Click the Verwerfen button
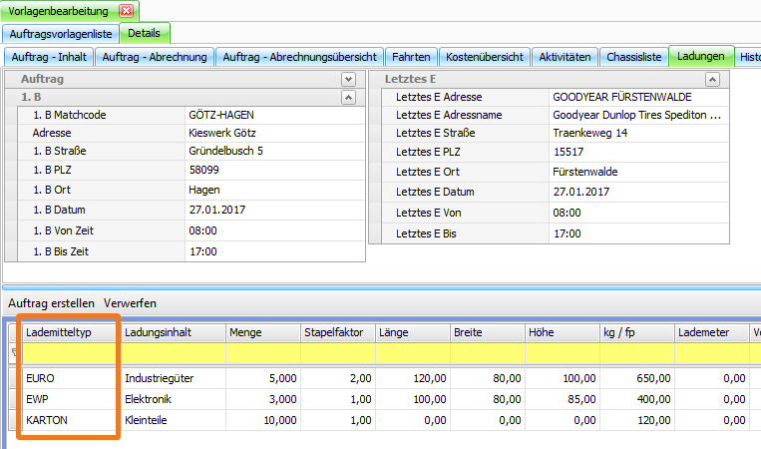This screenshot has height=449, width=761. point(130,302)
